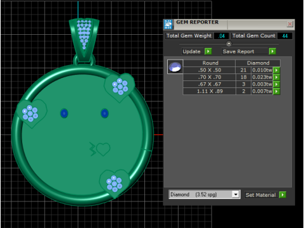The image size is (304, 228).
Task: Select the top-right heart gem cluster
Action: pyautogui.click(x=120, y=87)
